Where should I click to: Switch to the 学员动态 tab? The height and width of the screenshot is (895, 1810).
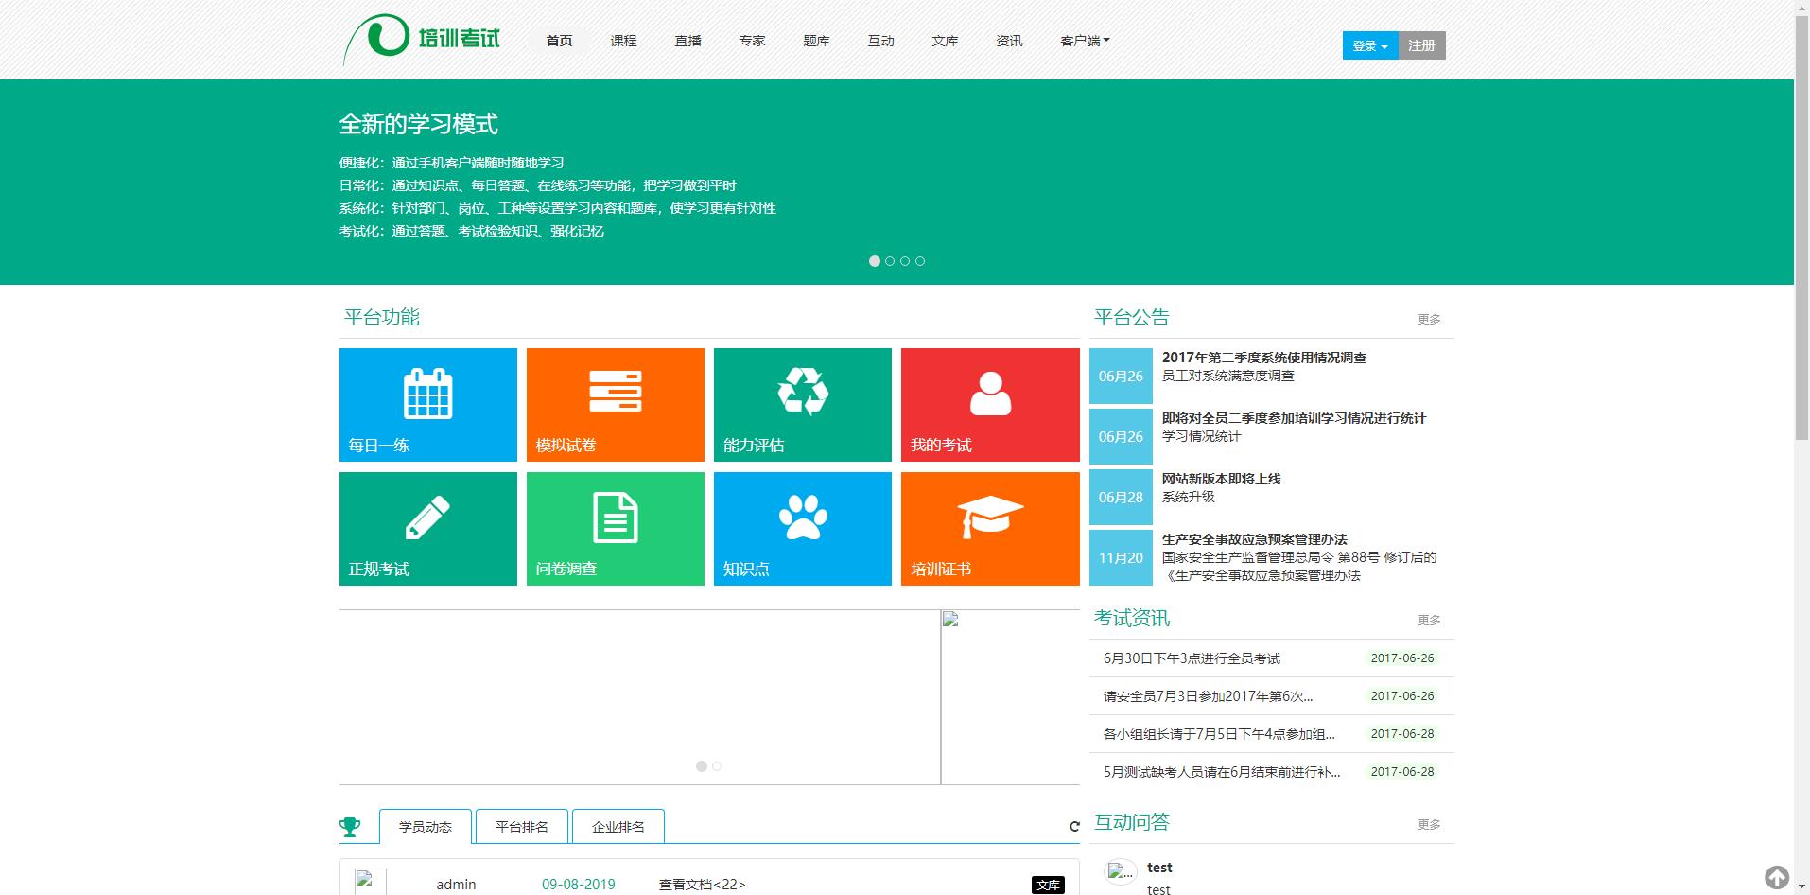(x=426, y=826)
